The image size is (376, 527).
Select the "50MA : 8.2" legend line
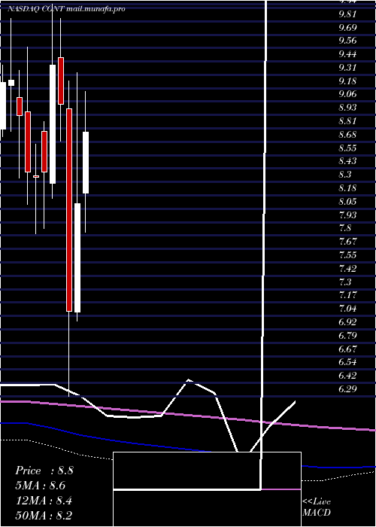(44, 515)
